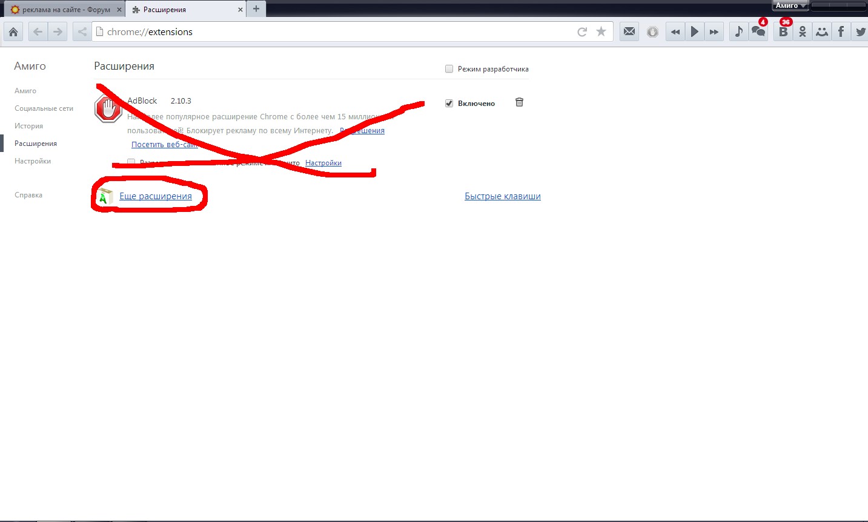The width and height of the screenshot is (868, 522).
Task: Open the Быстрые клавиши link
Action: (x=503, y=196)
